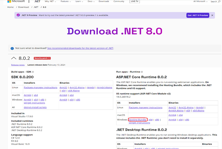The image size is (222, 149).
Task: Click the info icon next to Run apps - Runtime
Action: pyautogui.click(x=142, y=72)
